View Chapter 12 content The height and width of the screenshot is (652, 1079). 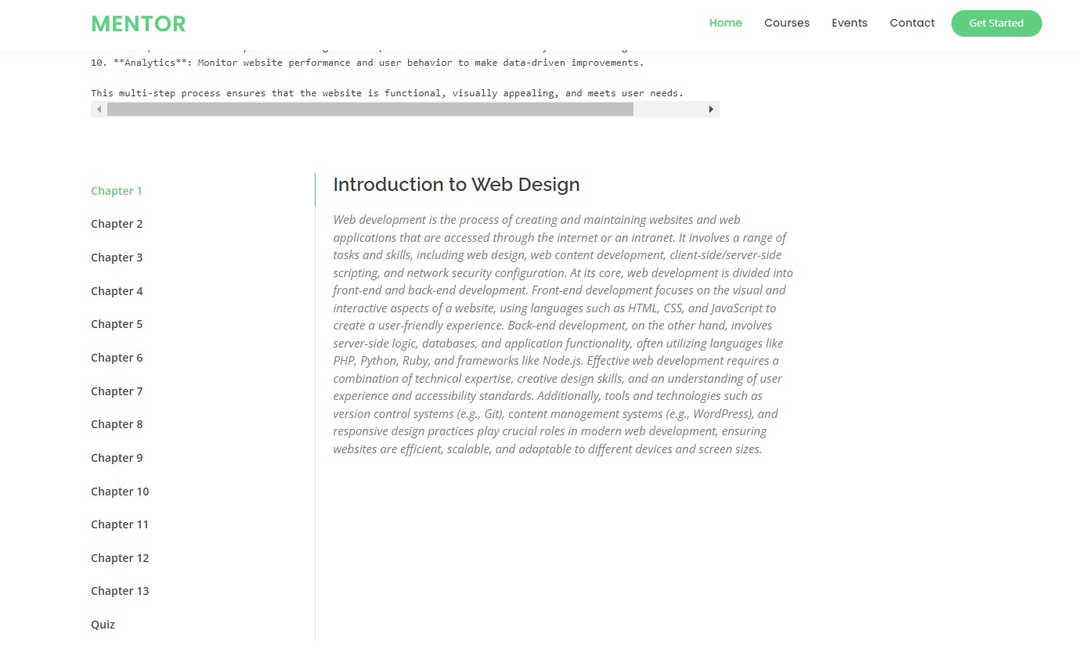[x=120, y=558]
